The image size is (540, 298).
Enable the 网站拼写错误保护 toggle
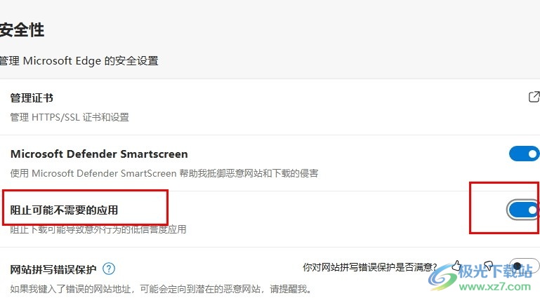click(524, 266)
